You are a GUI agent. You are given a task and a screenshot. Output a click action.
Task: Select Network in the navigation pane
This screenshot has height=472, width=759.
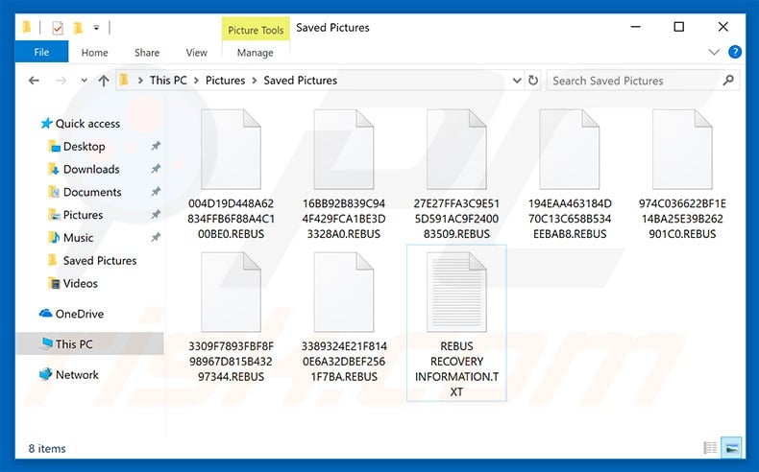tap(69, 374)
